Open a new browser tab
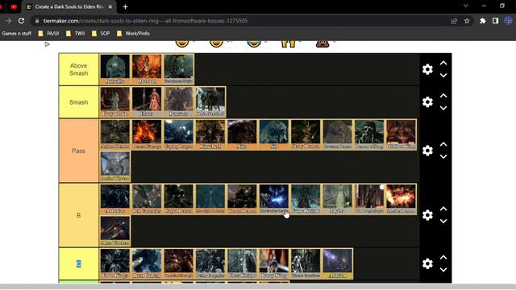 125,6
